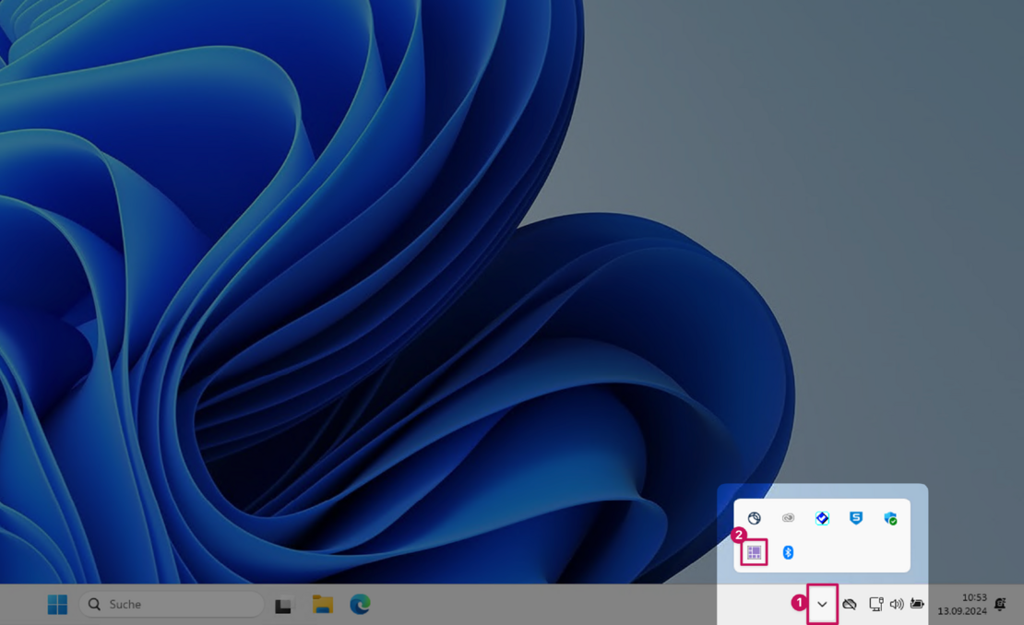Launch Microsoft Edge from taskbar

[360, 605]
